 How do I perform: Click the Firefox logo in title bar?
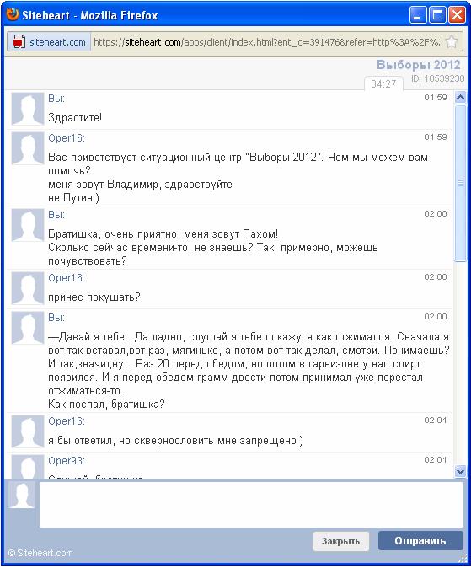tap(13, 14)
